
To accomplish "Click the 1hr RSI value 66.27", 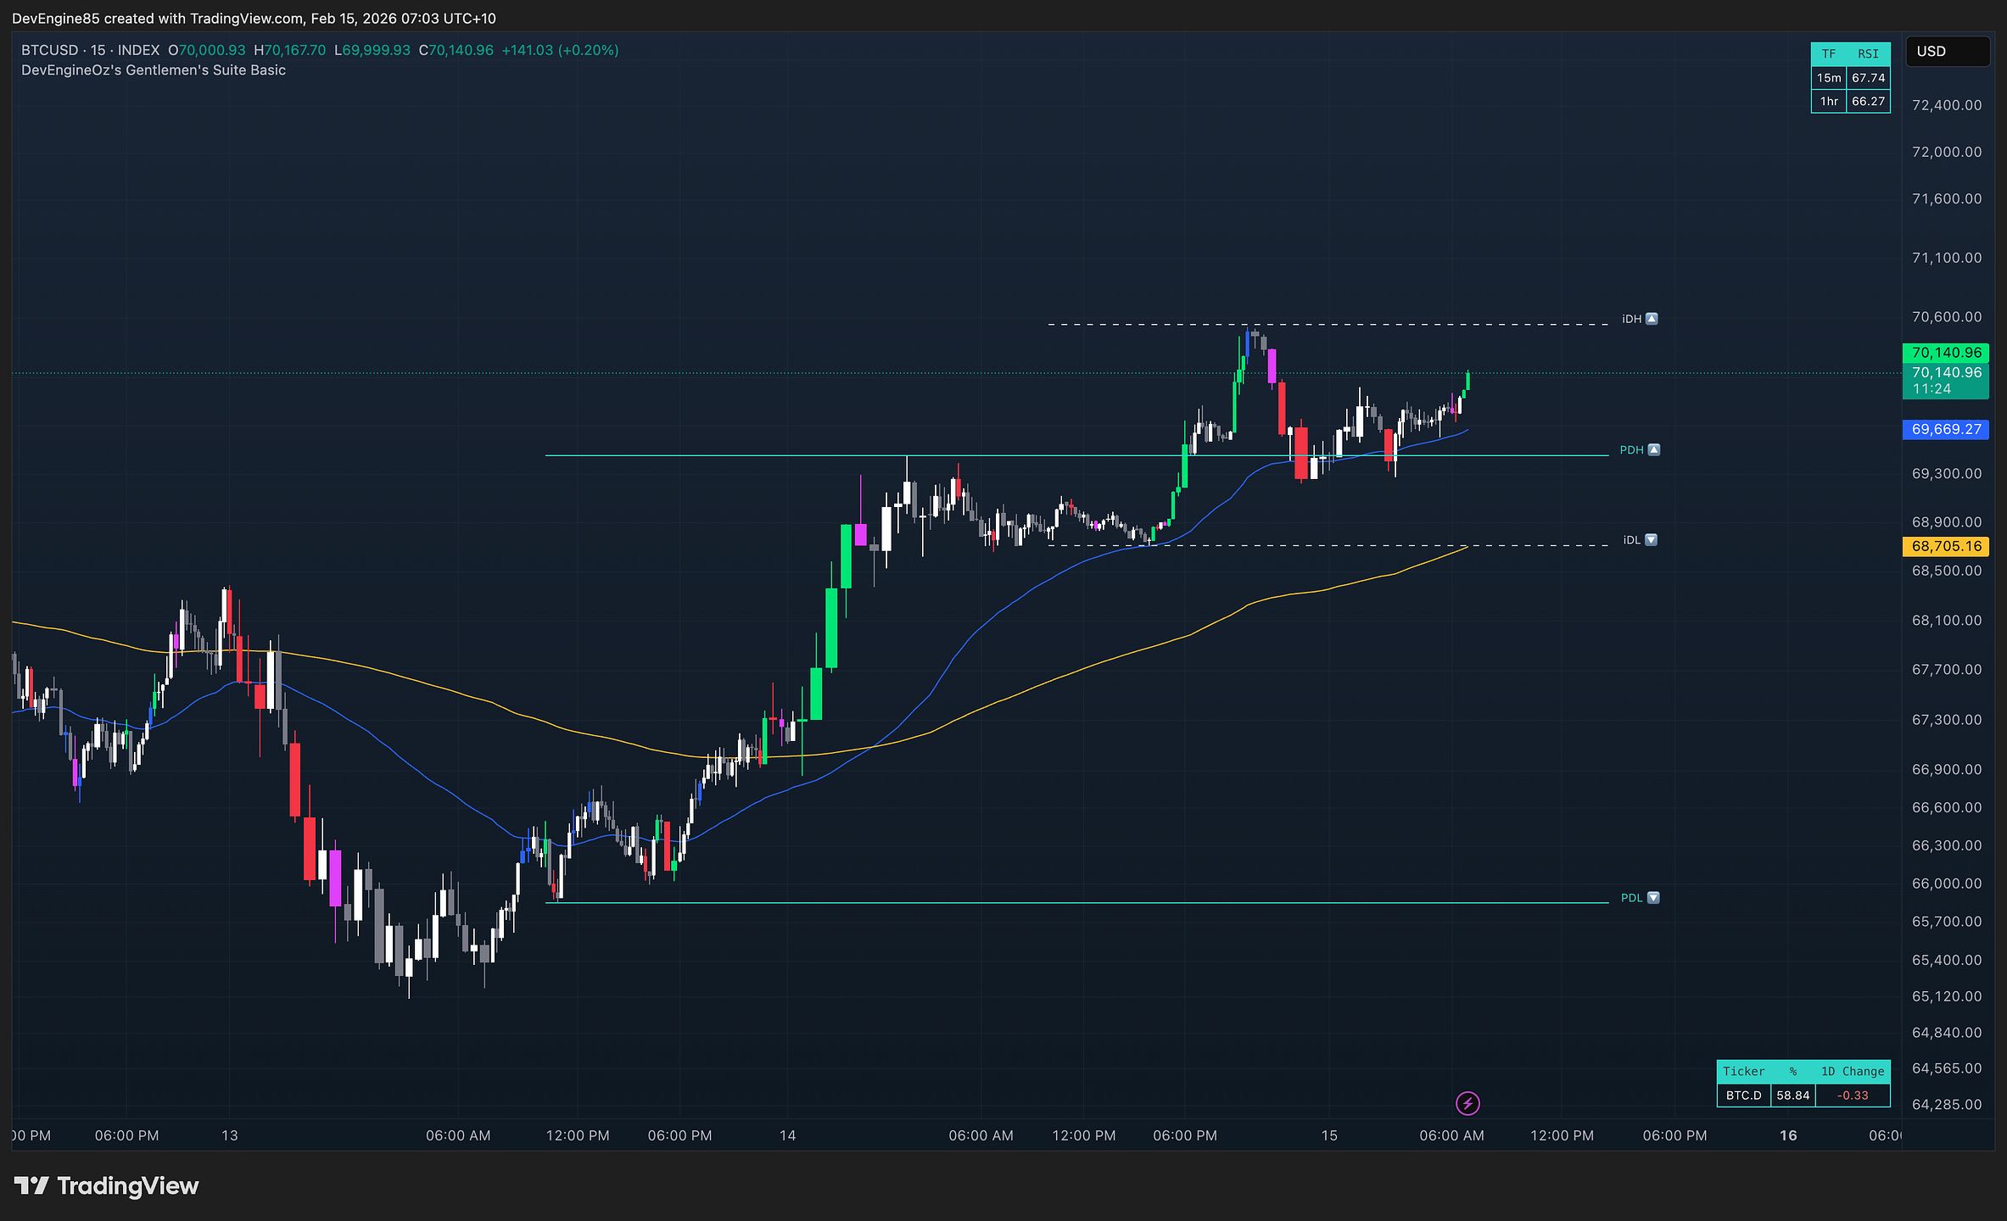I will 1868,101.
